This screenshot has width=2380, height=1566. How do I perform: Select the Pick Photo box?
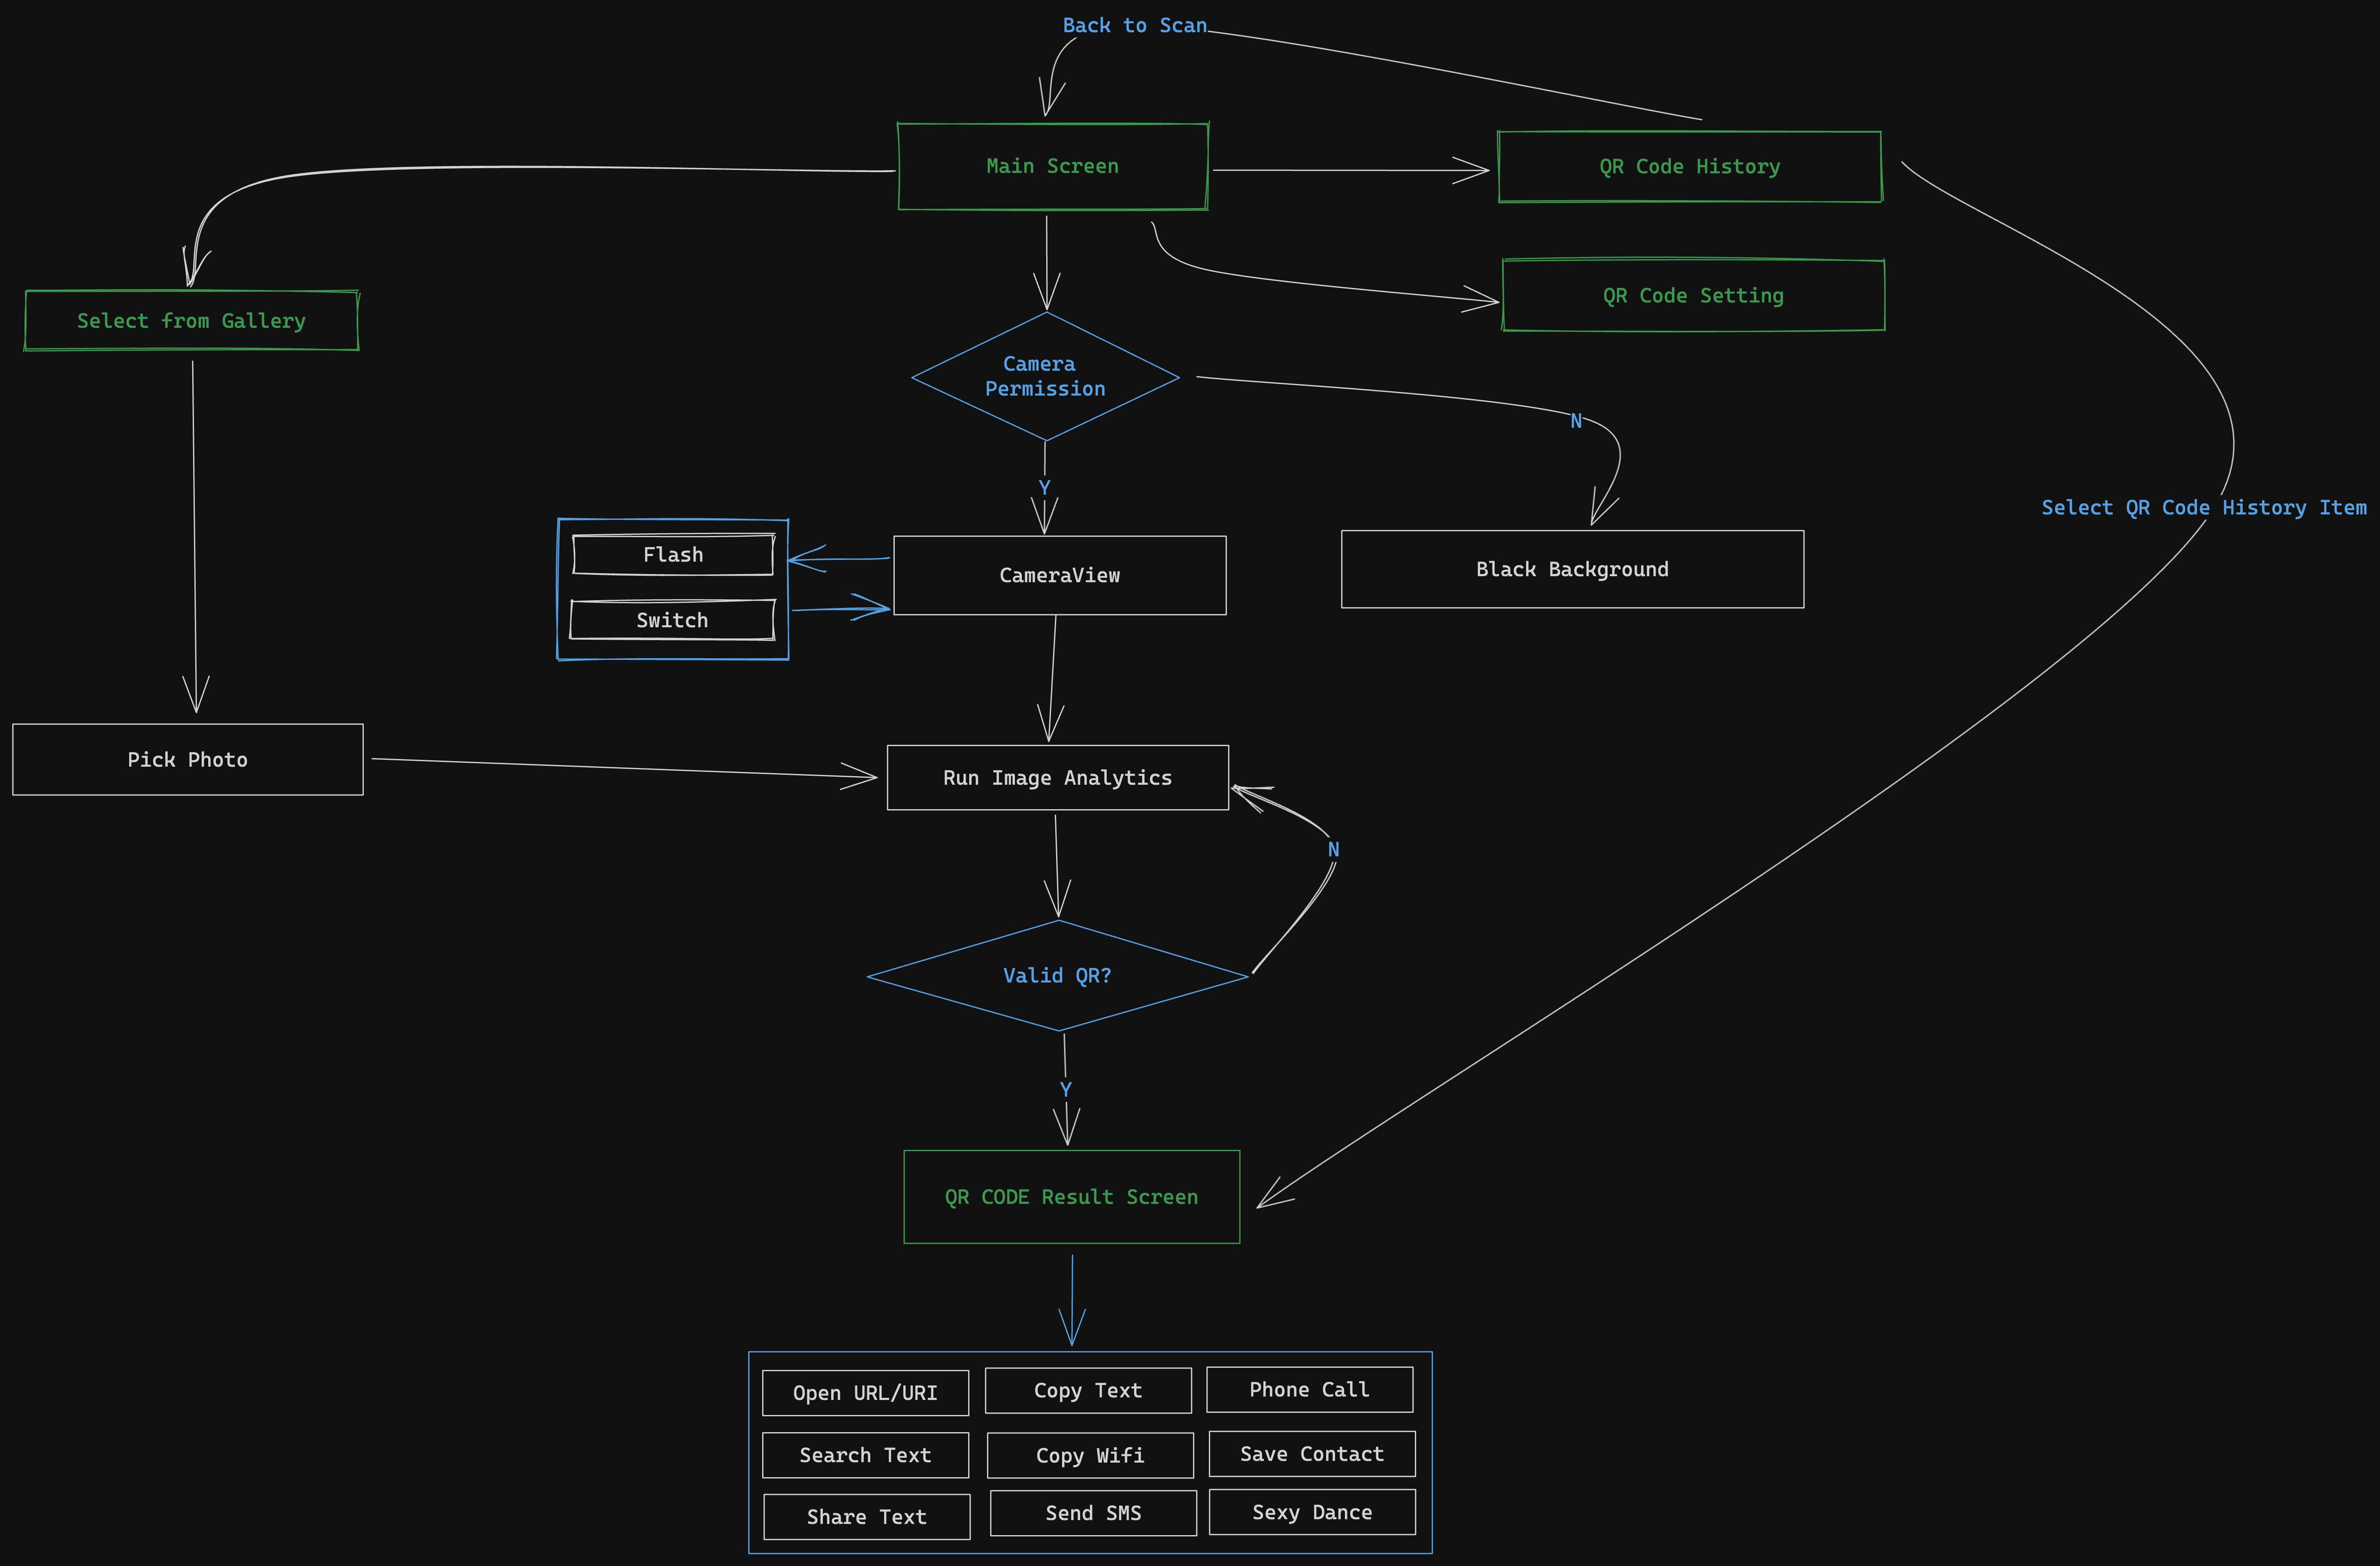187,760
